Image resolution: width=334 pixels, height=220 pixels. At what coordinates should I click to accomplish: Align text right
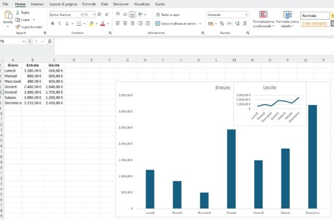pyautogui.click(x=133, y=24)
